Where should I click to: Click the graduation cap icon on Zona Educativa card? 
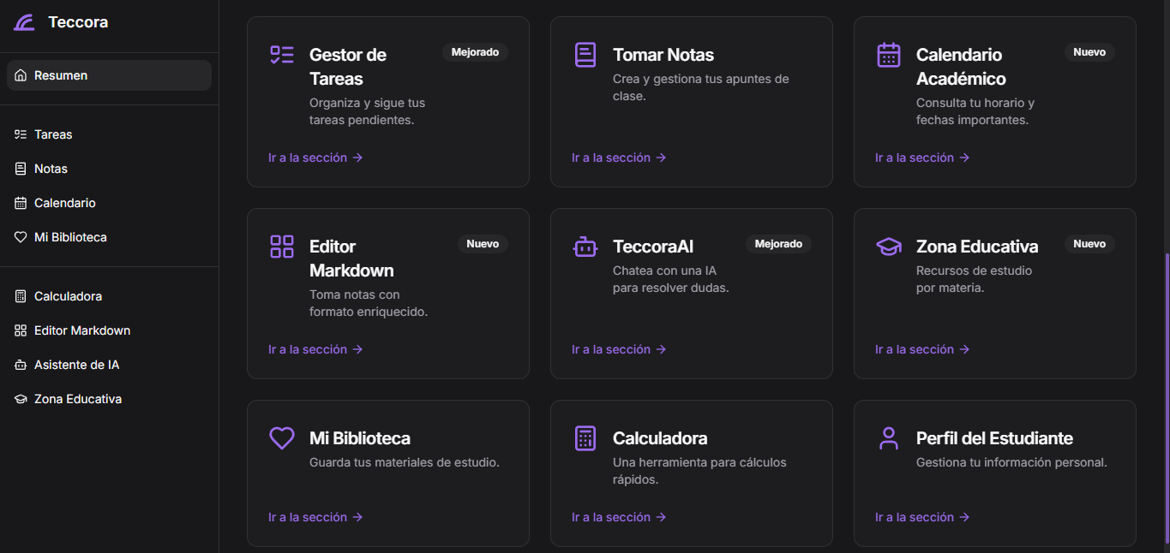889,247
